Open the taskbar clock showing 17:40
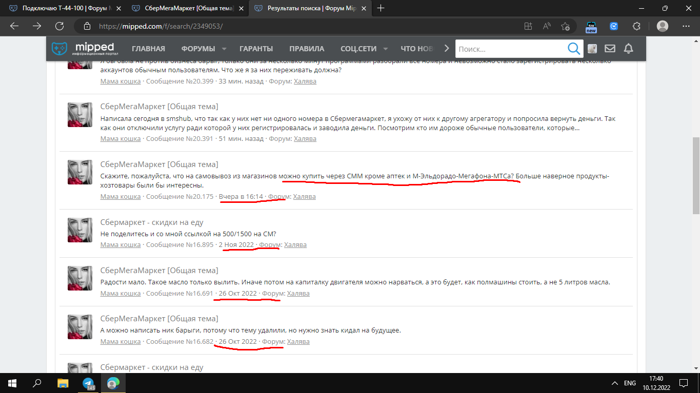This screenshot has height=393, width=700. pos(656,383)
